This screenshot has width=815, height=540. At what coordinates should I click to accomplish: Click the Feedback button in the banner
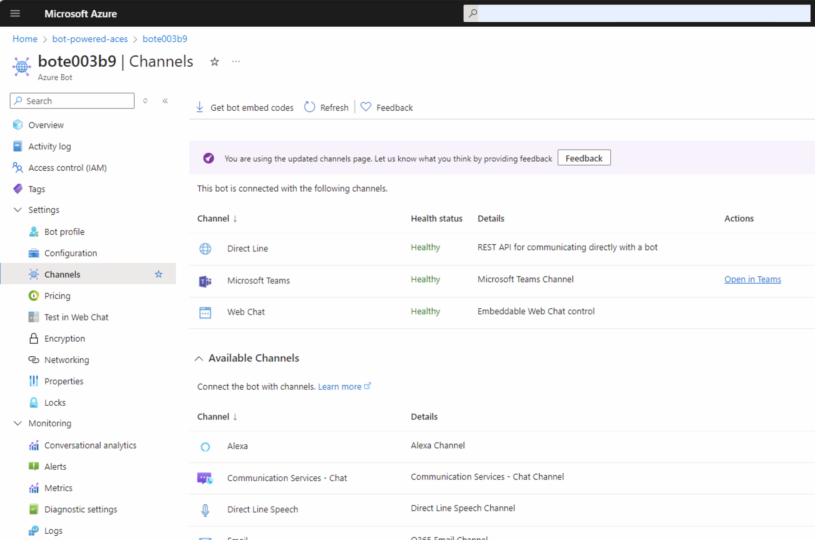(x=584, y=157)
